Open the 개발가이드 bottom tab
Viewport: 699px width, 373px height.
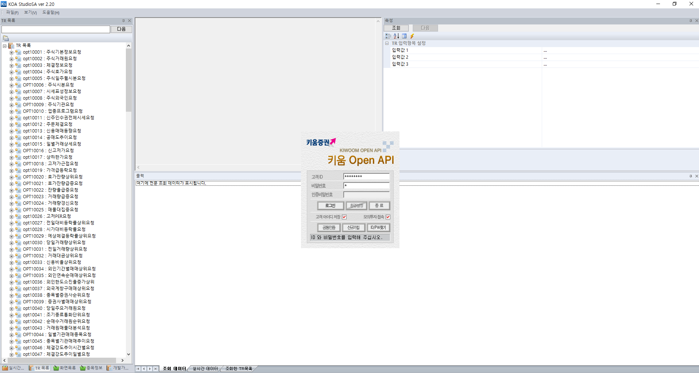(x=118, y=368)
